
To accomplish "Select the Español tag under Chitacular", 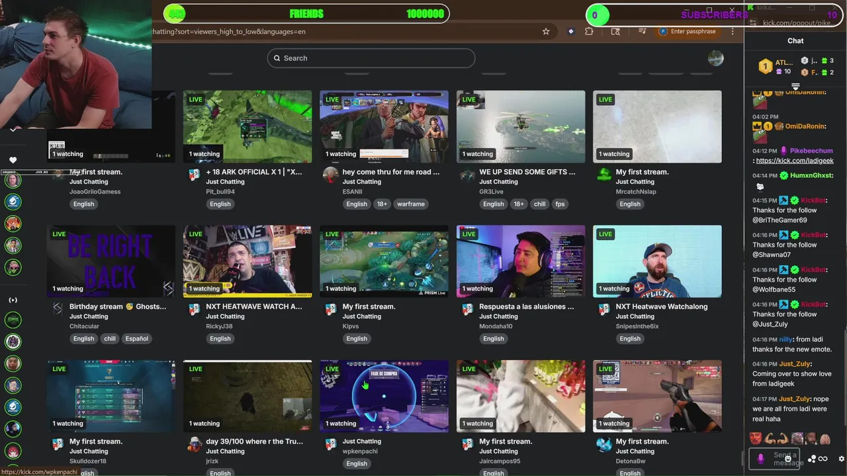I will 137,338.
